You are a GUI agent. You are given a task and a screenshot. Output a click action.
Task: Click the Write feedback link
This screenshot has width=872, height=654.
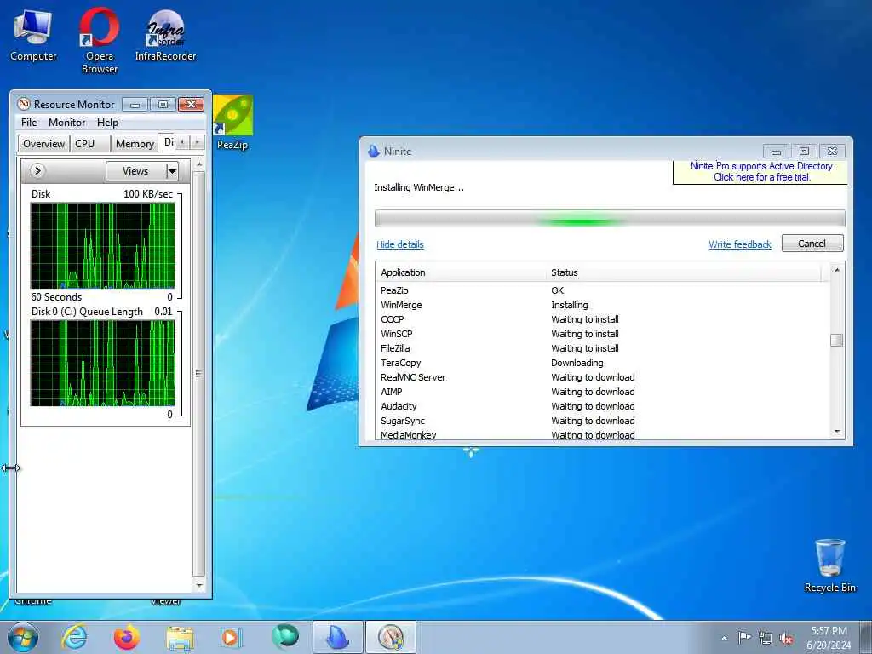click(x=740, y=244)
